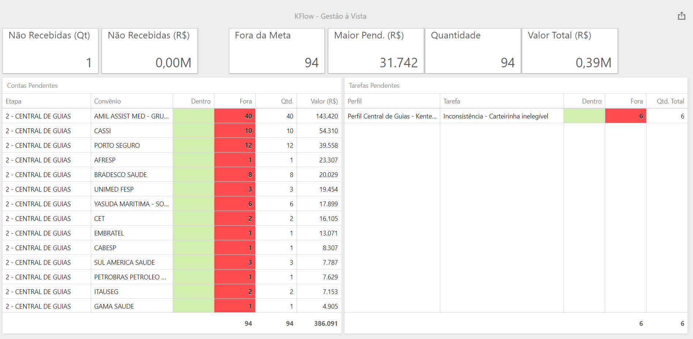Select the value 4.905
Viewport: 693px width, 339px height.
(x=330, y=306)
